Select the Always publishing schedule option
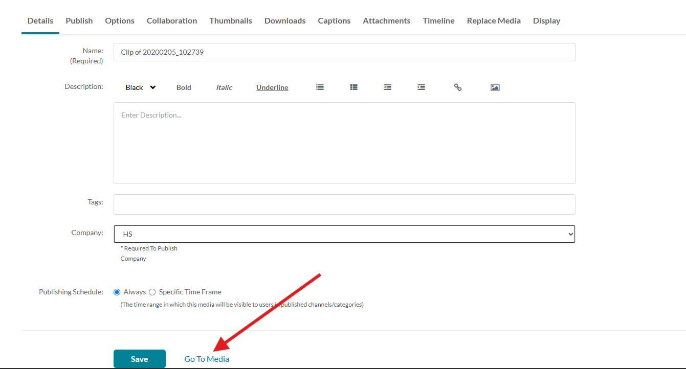The height and width of the screenshot is (369, 686). 117,292
